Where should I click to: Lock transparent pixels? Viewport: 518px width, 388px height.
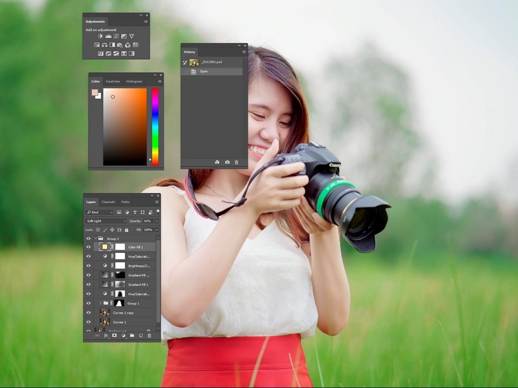(98, 230)
